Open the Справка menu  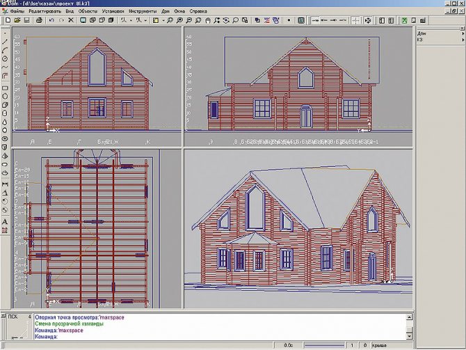click(x=198, y=11)
